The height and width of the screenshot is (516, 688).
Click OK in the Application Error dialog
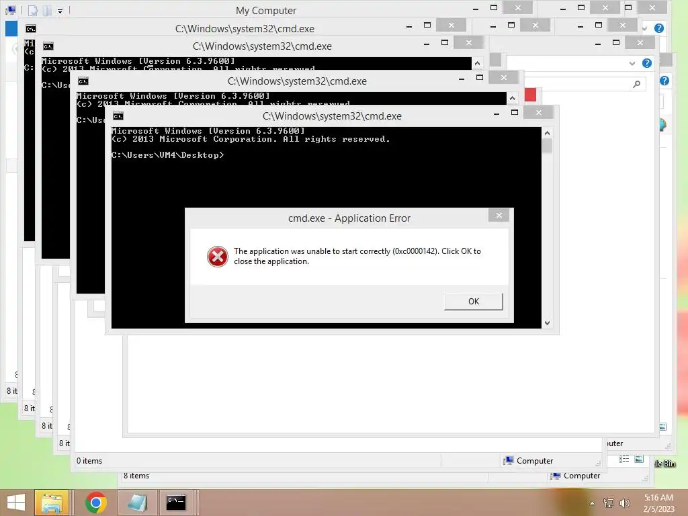coord(474,302)
